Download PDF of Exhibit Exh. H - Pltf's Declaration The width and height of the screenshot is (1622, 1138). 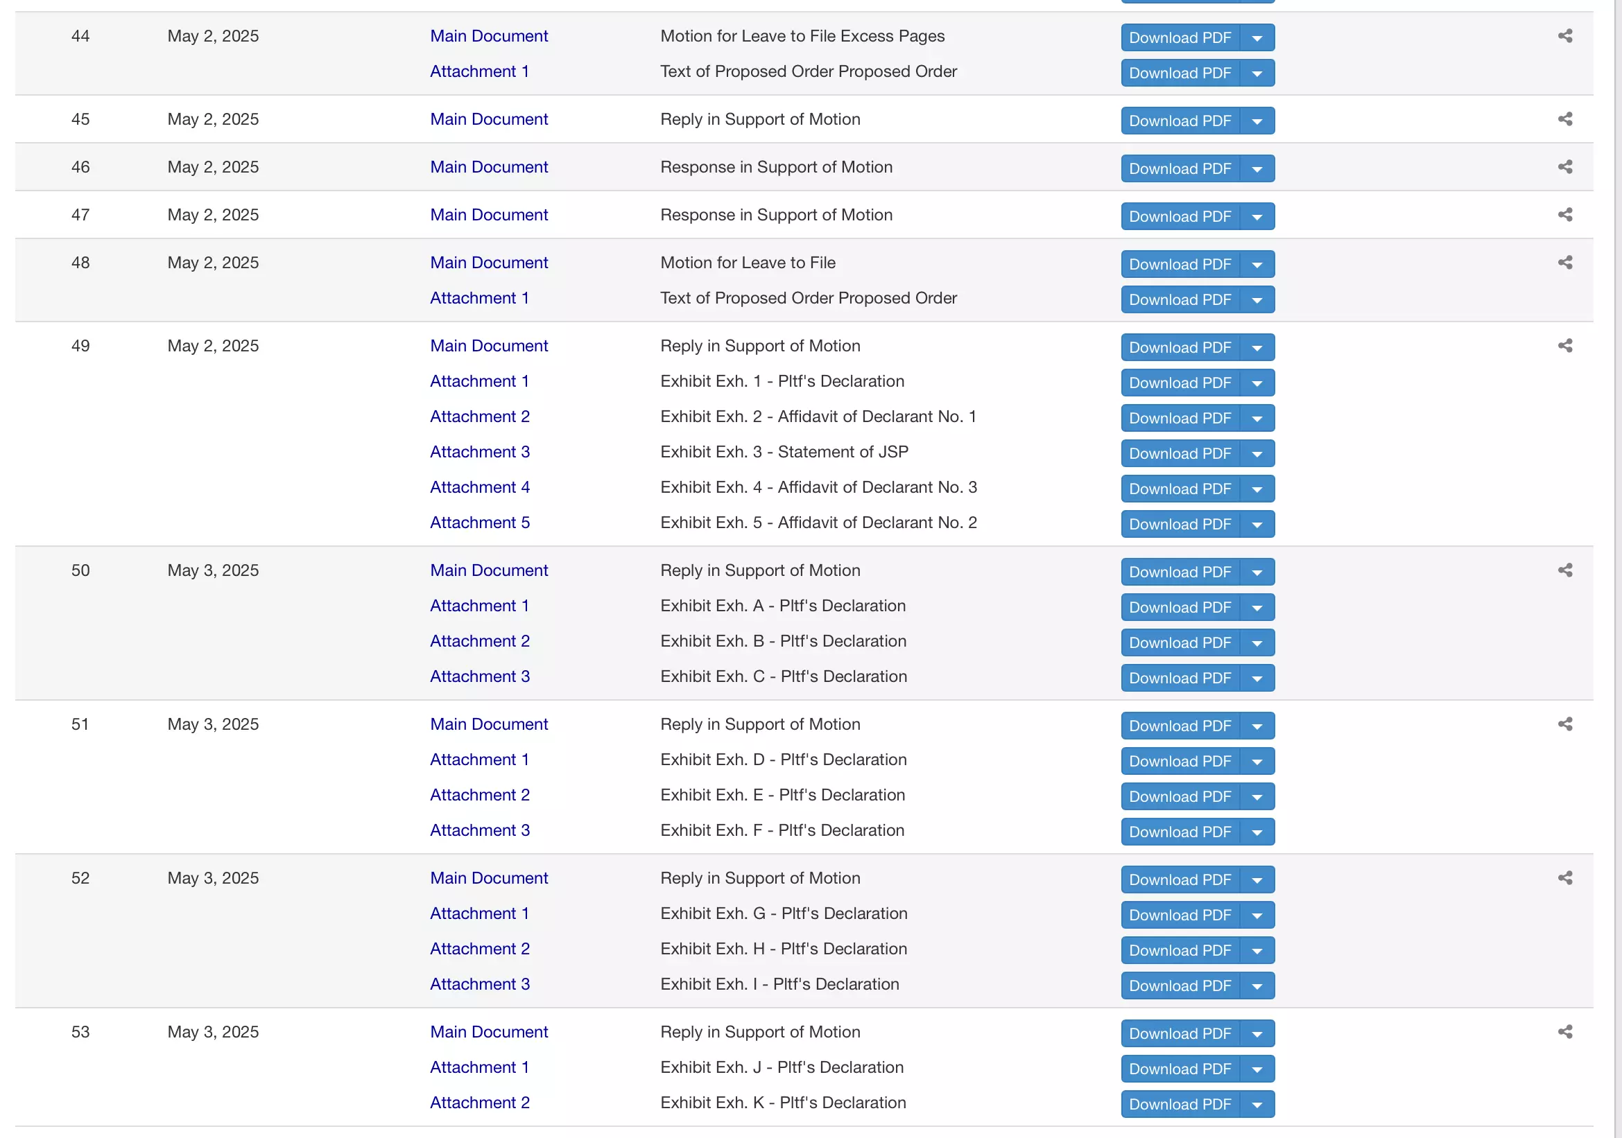coord(1180,951)
